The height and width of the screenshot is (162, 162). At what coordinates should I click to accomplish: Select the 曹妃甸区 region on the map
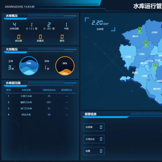tap(156, 89)
